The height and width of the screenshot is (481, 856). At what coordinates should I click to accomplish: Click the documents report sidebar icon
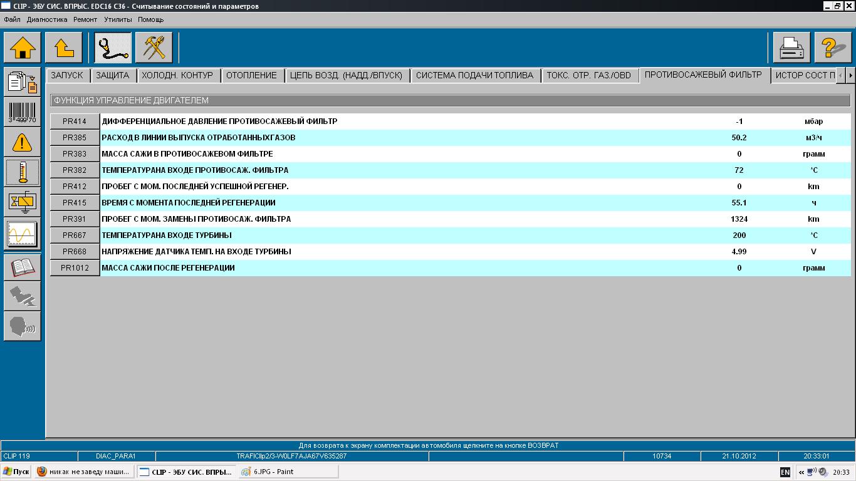(x=23, y=82)
